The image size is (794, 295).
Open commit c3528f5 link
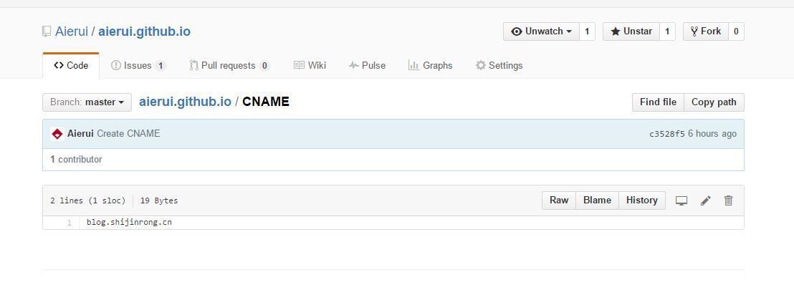coord(666,134)
